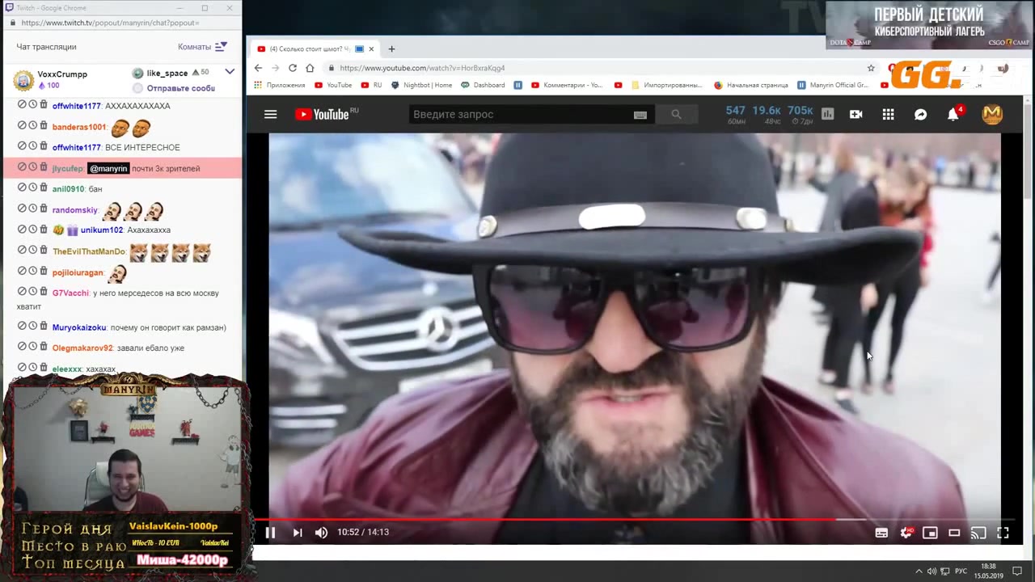The width and height of the screenshot is (1035, 582).
Task: Open like_space gifter entry
Action: click(171, 73)
